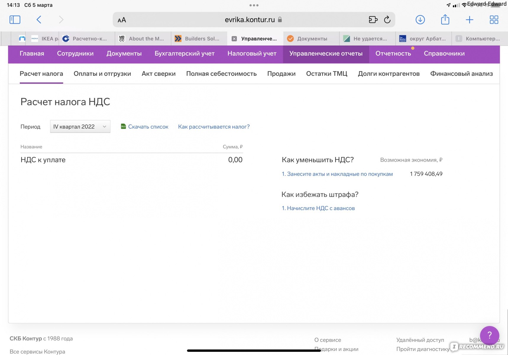Click the Удалённый доступ footer link

pyautogui.click(x=420, y=340)
